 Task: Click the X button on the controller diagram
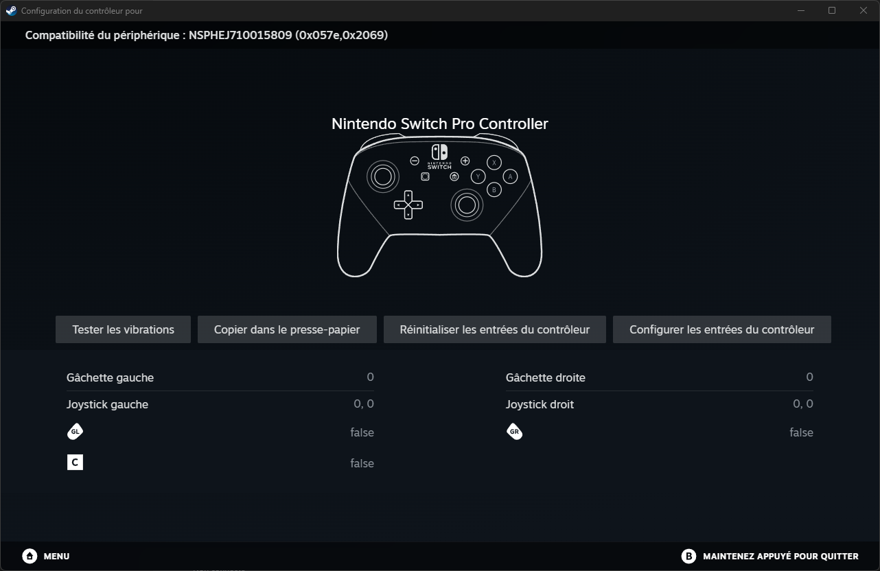pyautogui.click(x=496, y=163)
